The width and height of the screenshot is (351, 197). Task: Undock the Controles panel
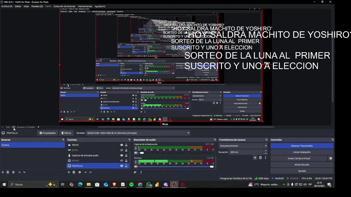coord(332,140)
